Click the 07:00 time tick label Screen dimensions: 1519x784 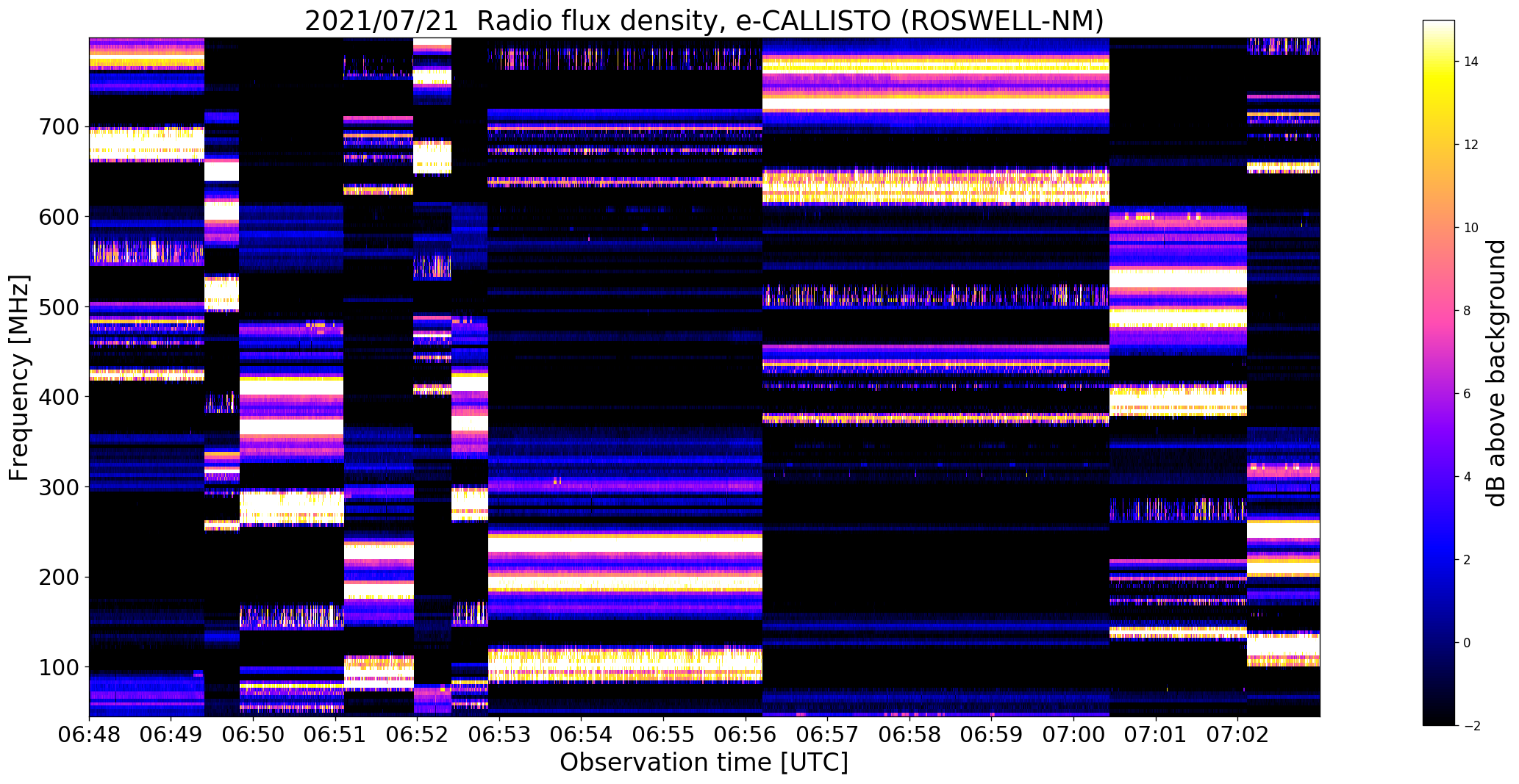pyautogui.click(x=1073, y=735)
